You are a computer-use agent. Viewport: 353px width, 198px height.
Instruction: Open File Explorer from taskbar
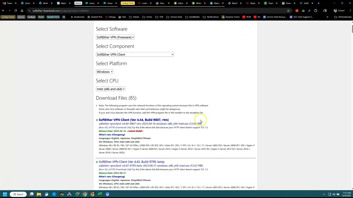click(39, 194)
